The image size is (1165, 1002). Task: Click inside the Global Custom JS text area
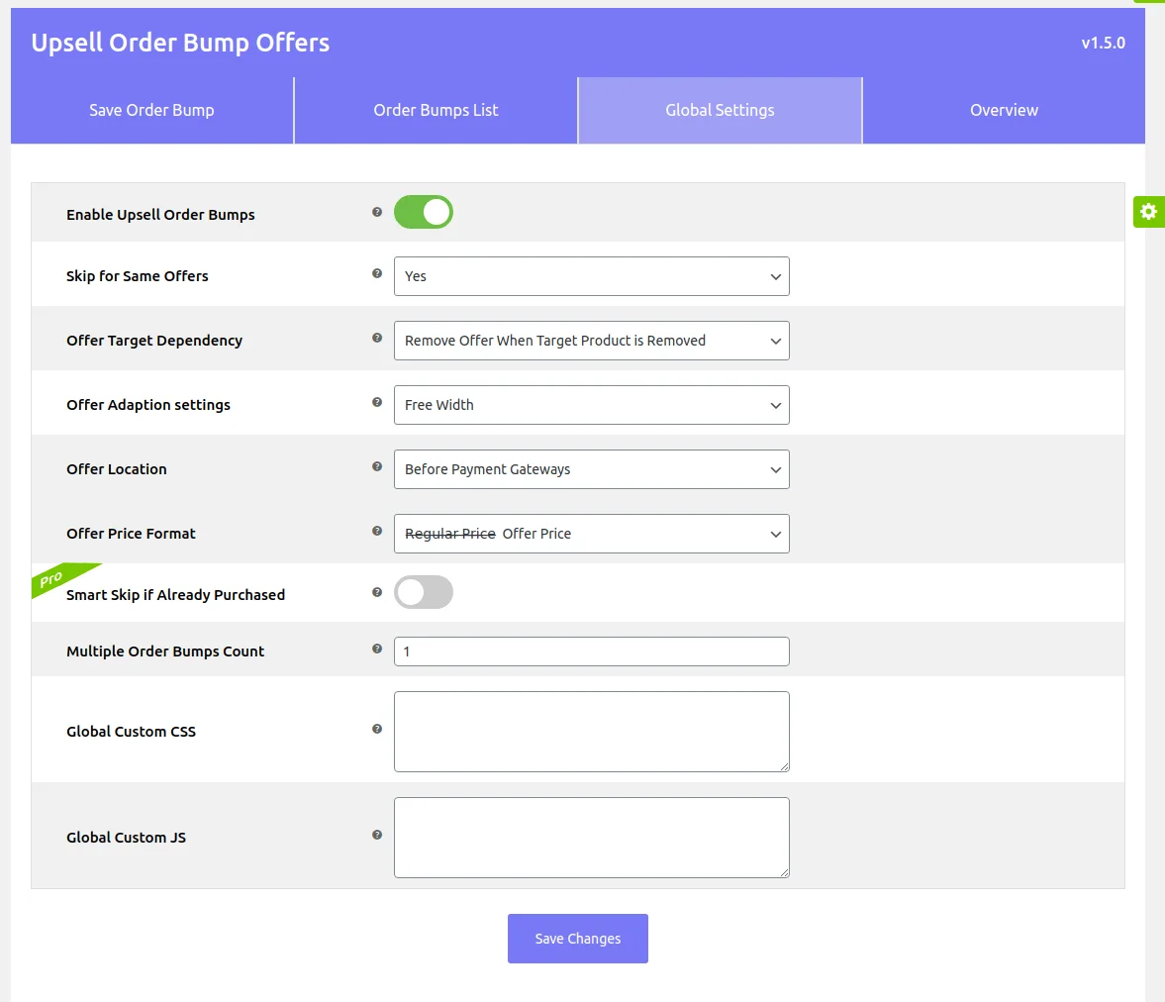[591, 837]
